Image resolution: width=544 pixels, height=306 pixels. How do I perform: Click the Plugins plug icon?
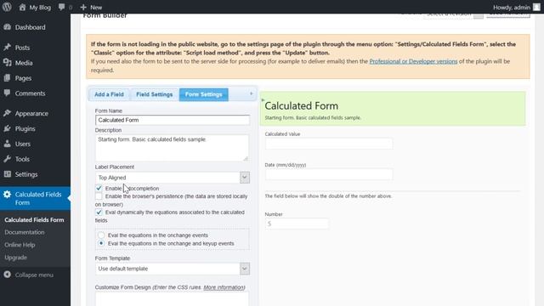coord(8,128)
